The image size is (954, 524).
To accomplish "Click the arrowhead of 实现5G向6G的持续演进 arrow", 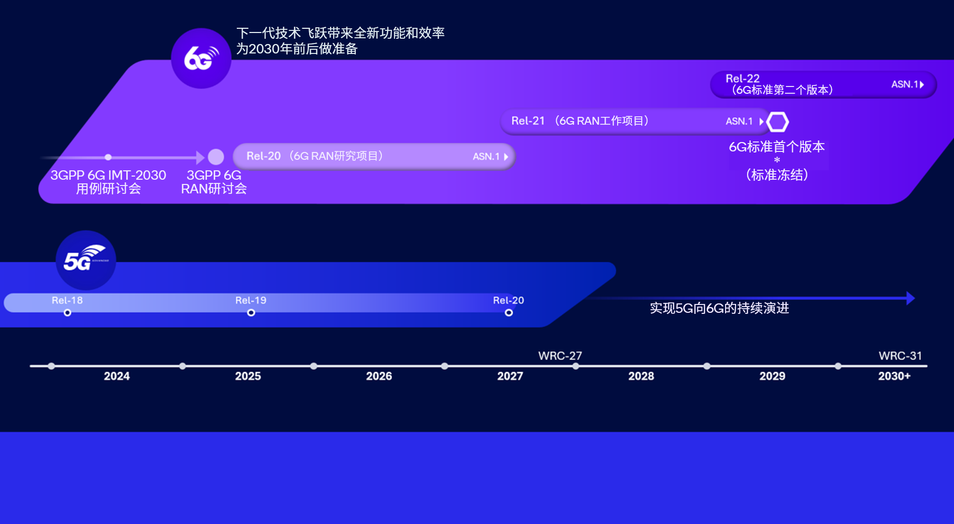I will tap(910, 298).
